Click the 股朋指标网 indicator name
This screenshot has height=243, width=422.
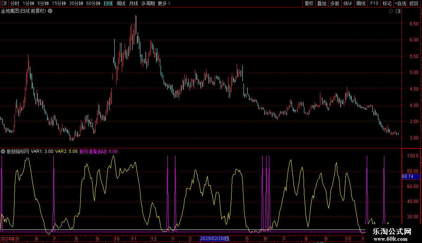pos(18,151)
